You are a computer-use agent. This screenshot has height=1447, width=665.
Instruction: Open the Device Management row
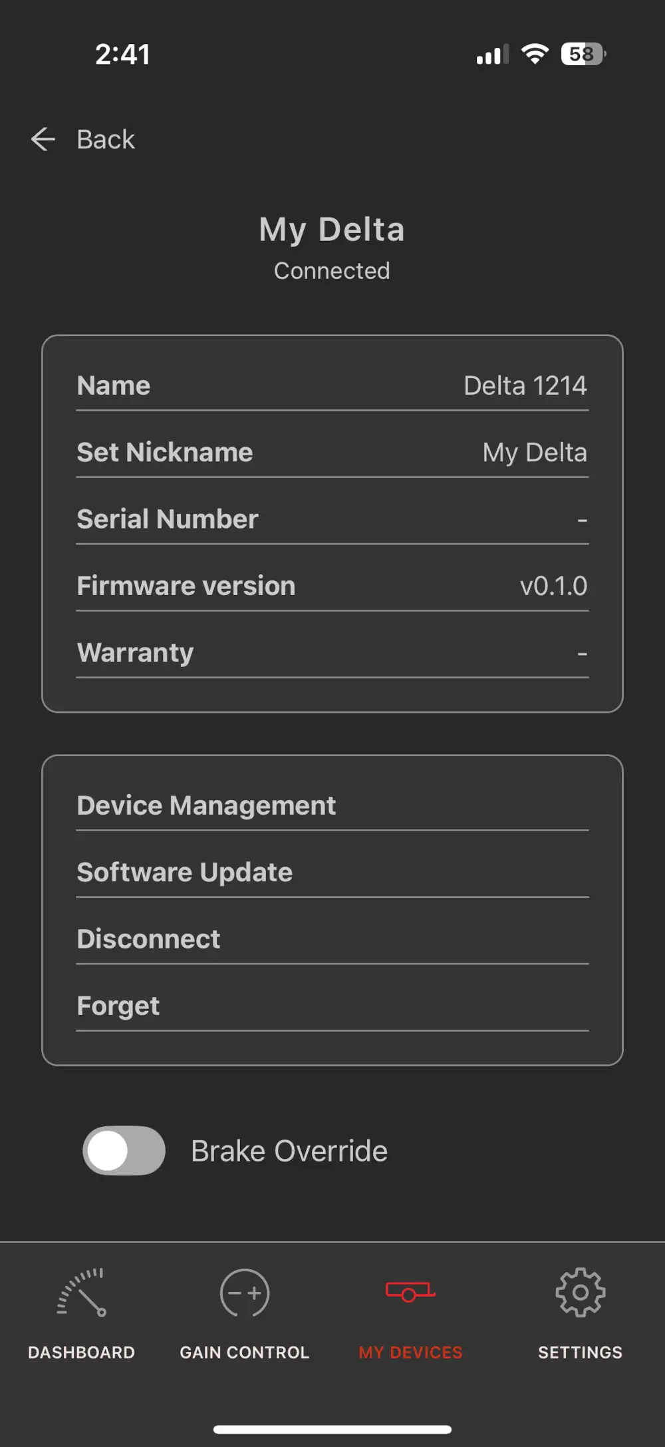click(332, 805)
